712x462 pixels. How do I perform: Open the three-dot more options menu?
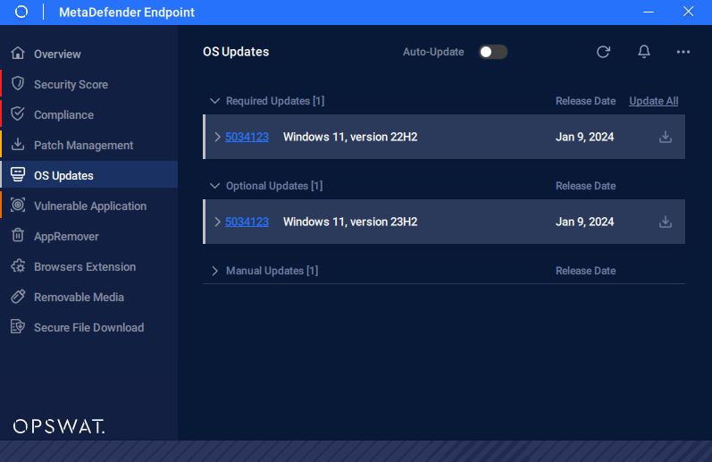click(683, 52)
